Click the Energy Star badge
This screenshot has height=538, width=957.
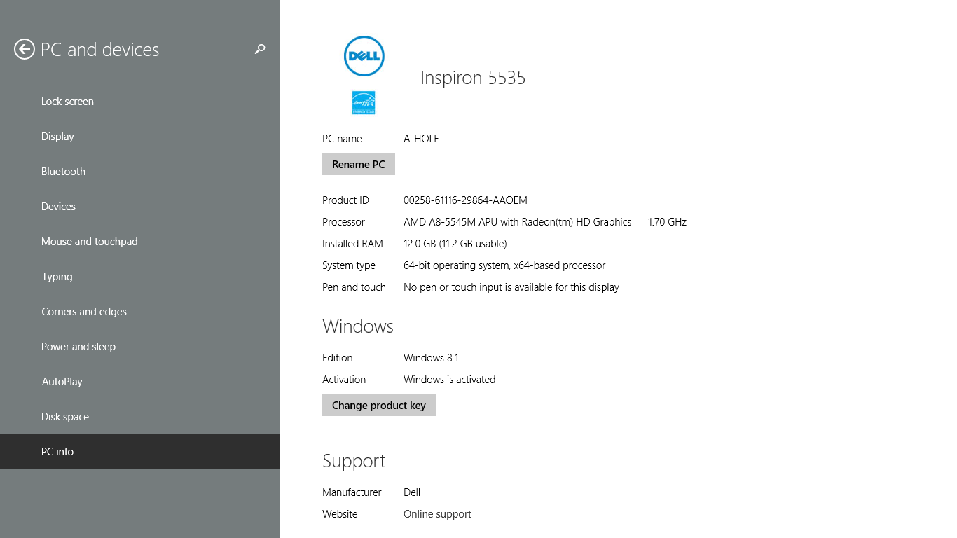364,102
